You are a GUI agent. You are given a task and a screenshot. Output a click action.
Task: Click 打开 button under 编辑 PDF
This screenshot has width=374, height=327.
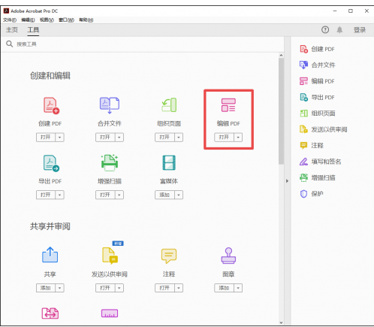224,138
